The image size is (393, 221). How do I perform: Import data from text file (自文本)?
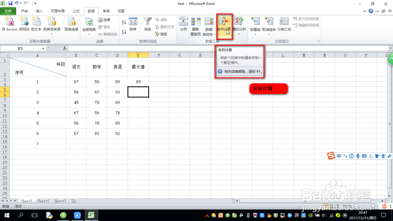pos(36,24)
